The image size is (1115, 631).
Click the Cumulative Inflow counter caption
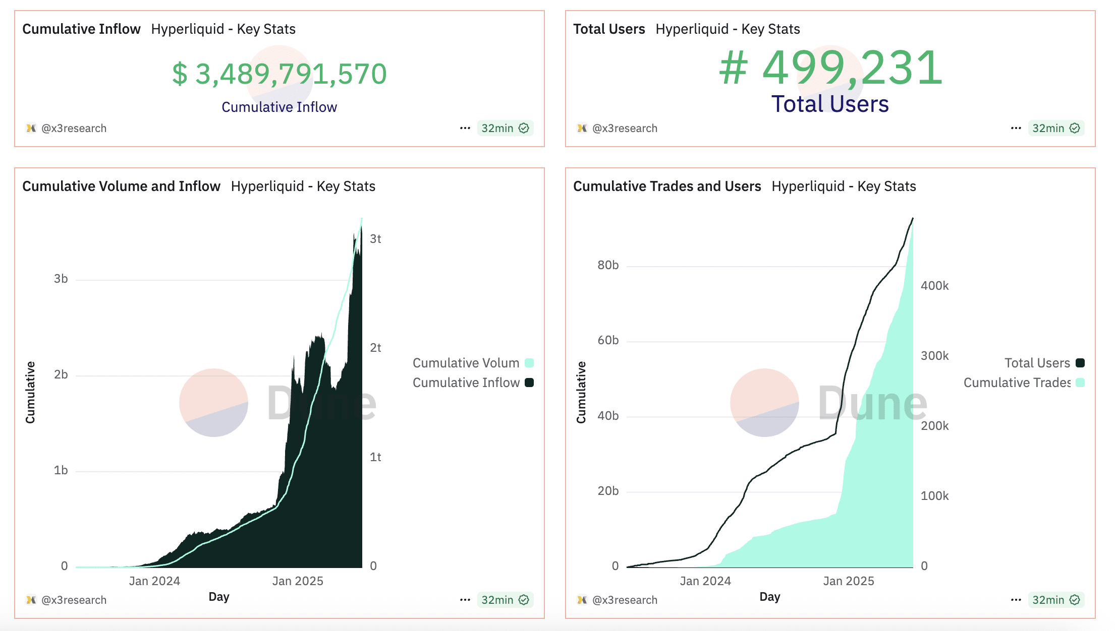click(x=280, y=107)
